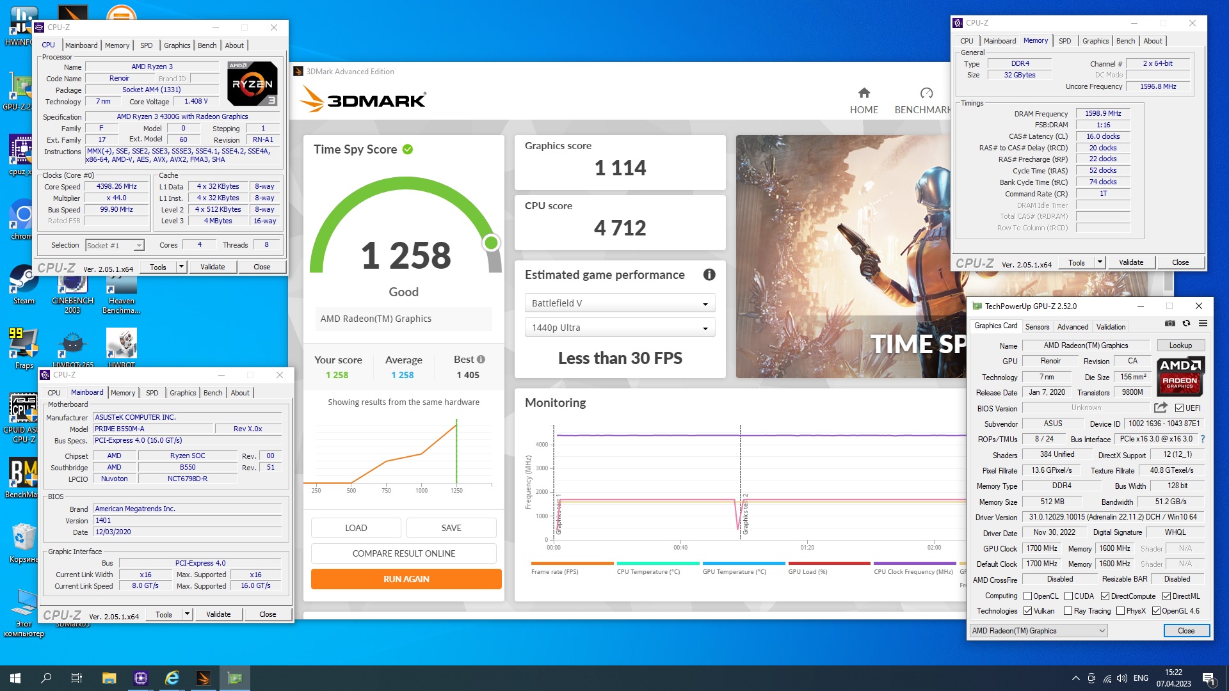The width and height of the screenshot is (1229, 691).
Task: Click COMPARE RESULT ONLINE button
Action: pos(403,553)
